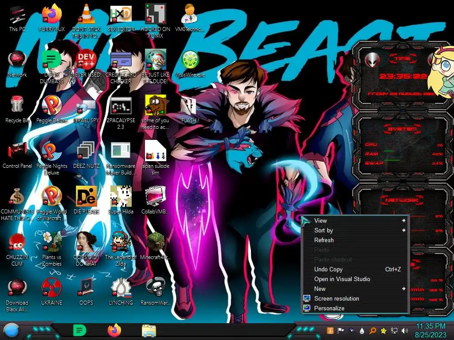Select the UKRAINE radiation symbol icon
The height and width of the screenshot is (340, 454).
tap(51, 288)
